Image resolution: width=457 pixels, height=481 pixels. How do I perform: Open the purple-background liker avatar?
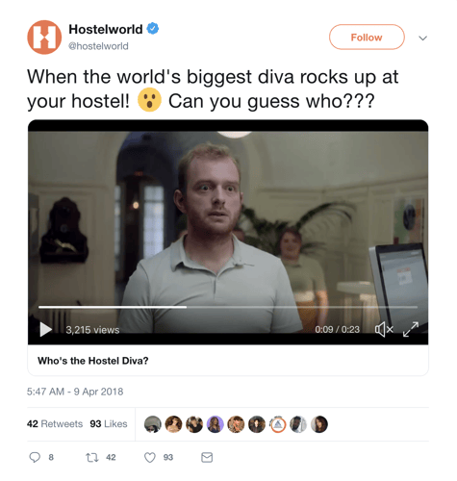point(216,424)
